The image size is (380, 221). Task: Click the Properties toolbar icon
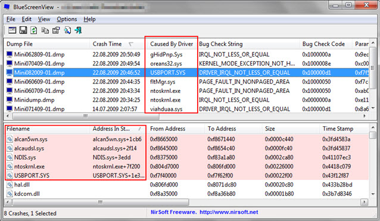56,30
